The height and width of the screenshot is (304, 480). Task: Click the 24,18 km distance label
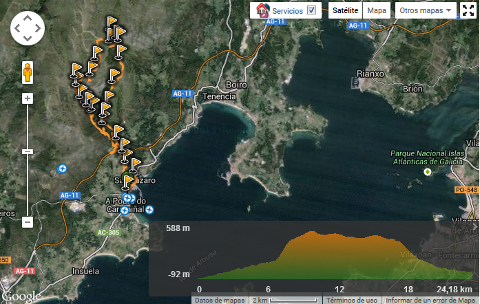[x=455, y=289]
